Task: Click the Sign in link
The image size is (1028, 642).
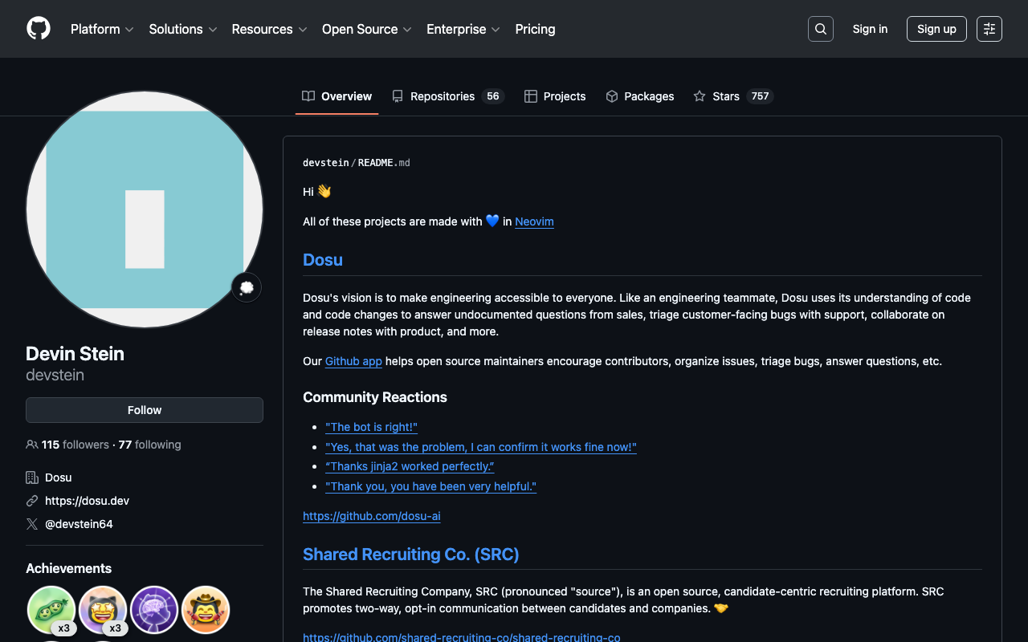Action: 870,29
